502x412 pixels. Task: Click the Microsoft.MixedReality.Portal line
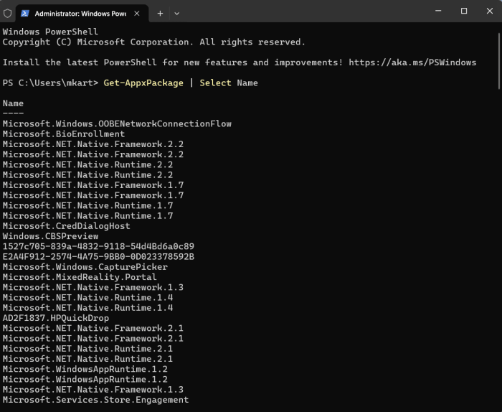tap(80, 277)
